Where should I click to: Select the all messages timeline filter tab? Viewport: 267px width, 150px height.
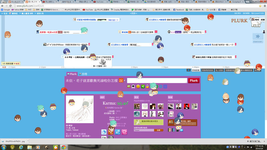[x=196, y=70]
